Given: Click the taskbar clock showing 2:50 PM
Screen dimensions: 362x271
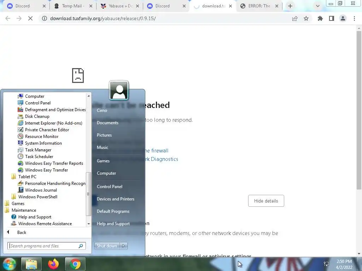Looking at the screenshot, I should [x=344, y=264].
